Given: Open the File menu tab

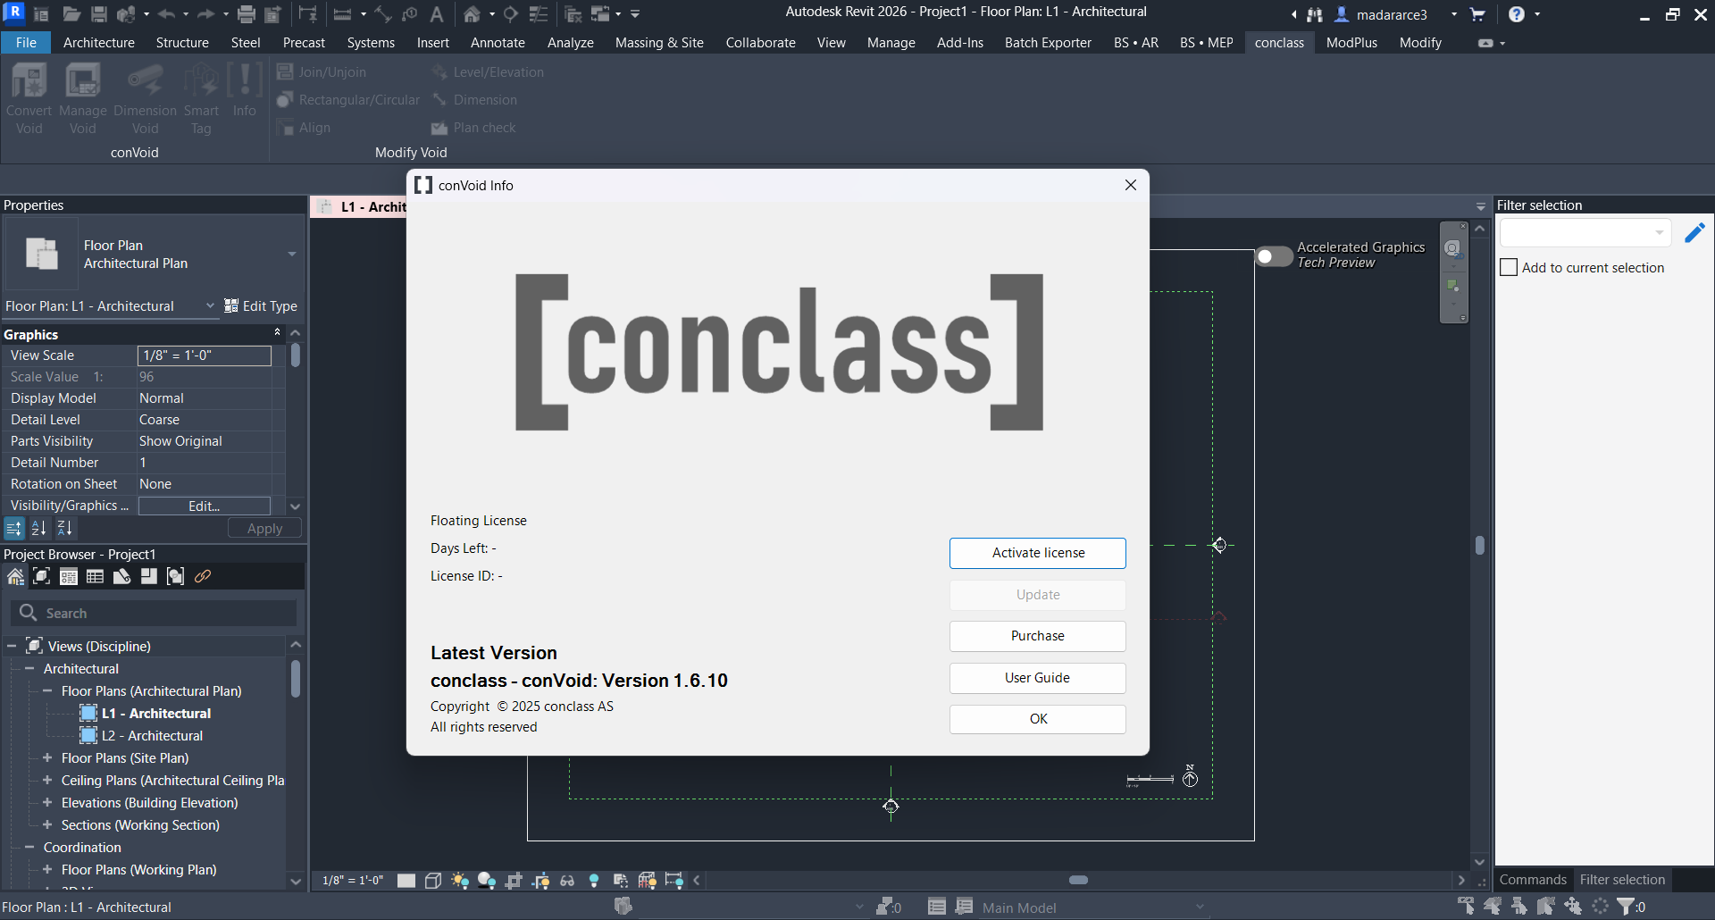Looking at the screenshot, I should coord(26,43).
